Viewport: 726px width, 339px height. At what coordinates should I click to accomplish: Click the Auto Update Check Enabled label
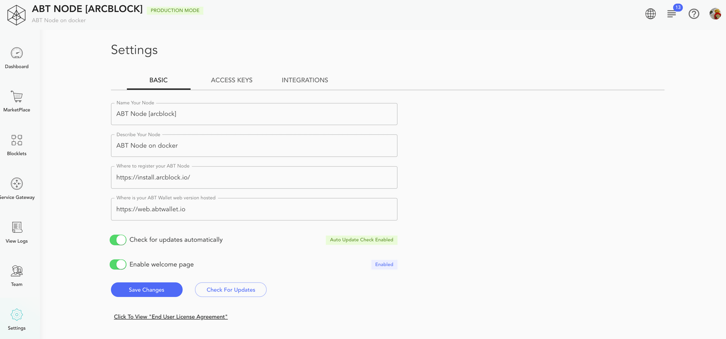[362, 240]
